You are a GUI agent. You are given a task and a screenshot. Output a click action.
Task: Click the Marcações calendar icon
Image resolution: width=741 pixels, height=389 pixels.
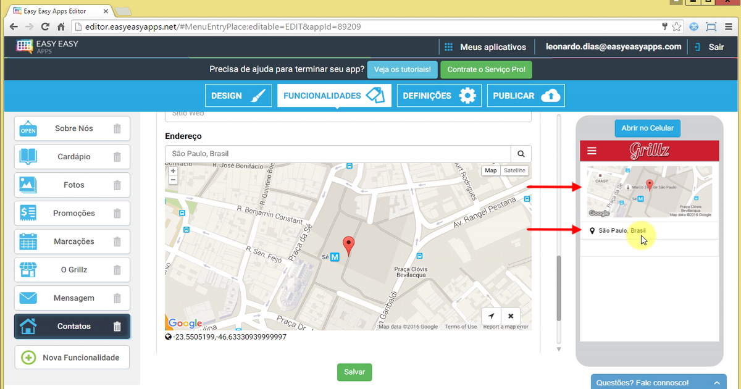point(28,241)
